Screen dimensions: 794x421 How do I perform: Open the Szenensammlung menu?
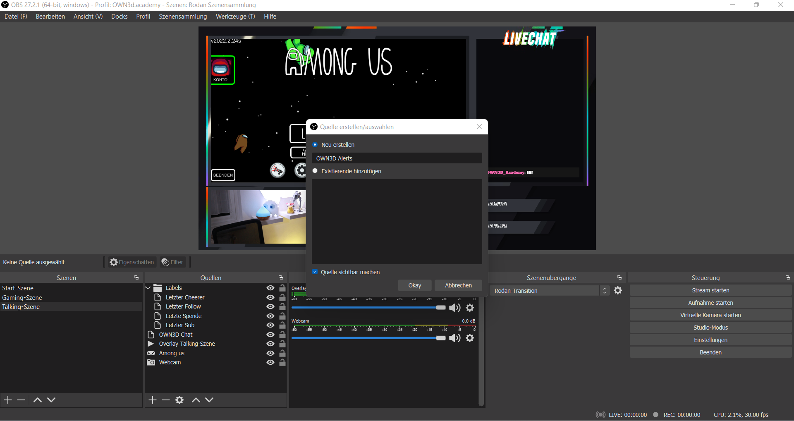pos(183,17)
